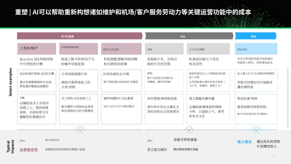Click the slide title starting with 重塑
The width and height of the screenshot is (291, 164).
pos(133,12)
